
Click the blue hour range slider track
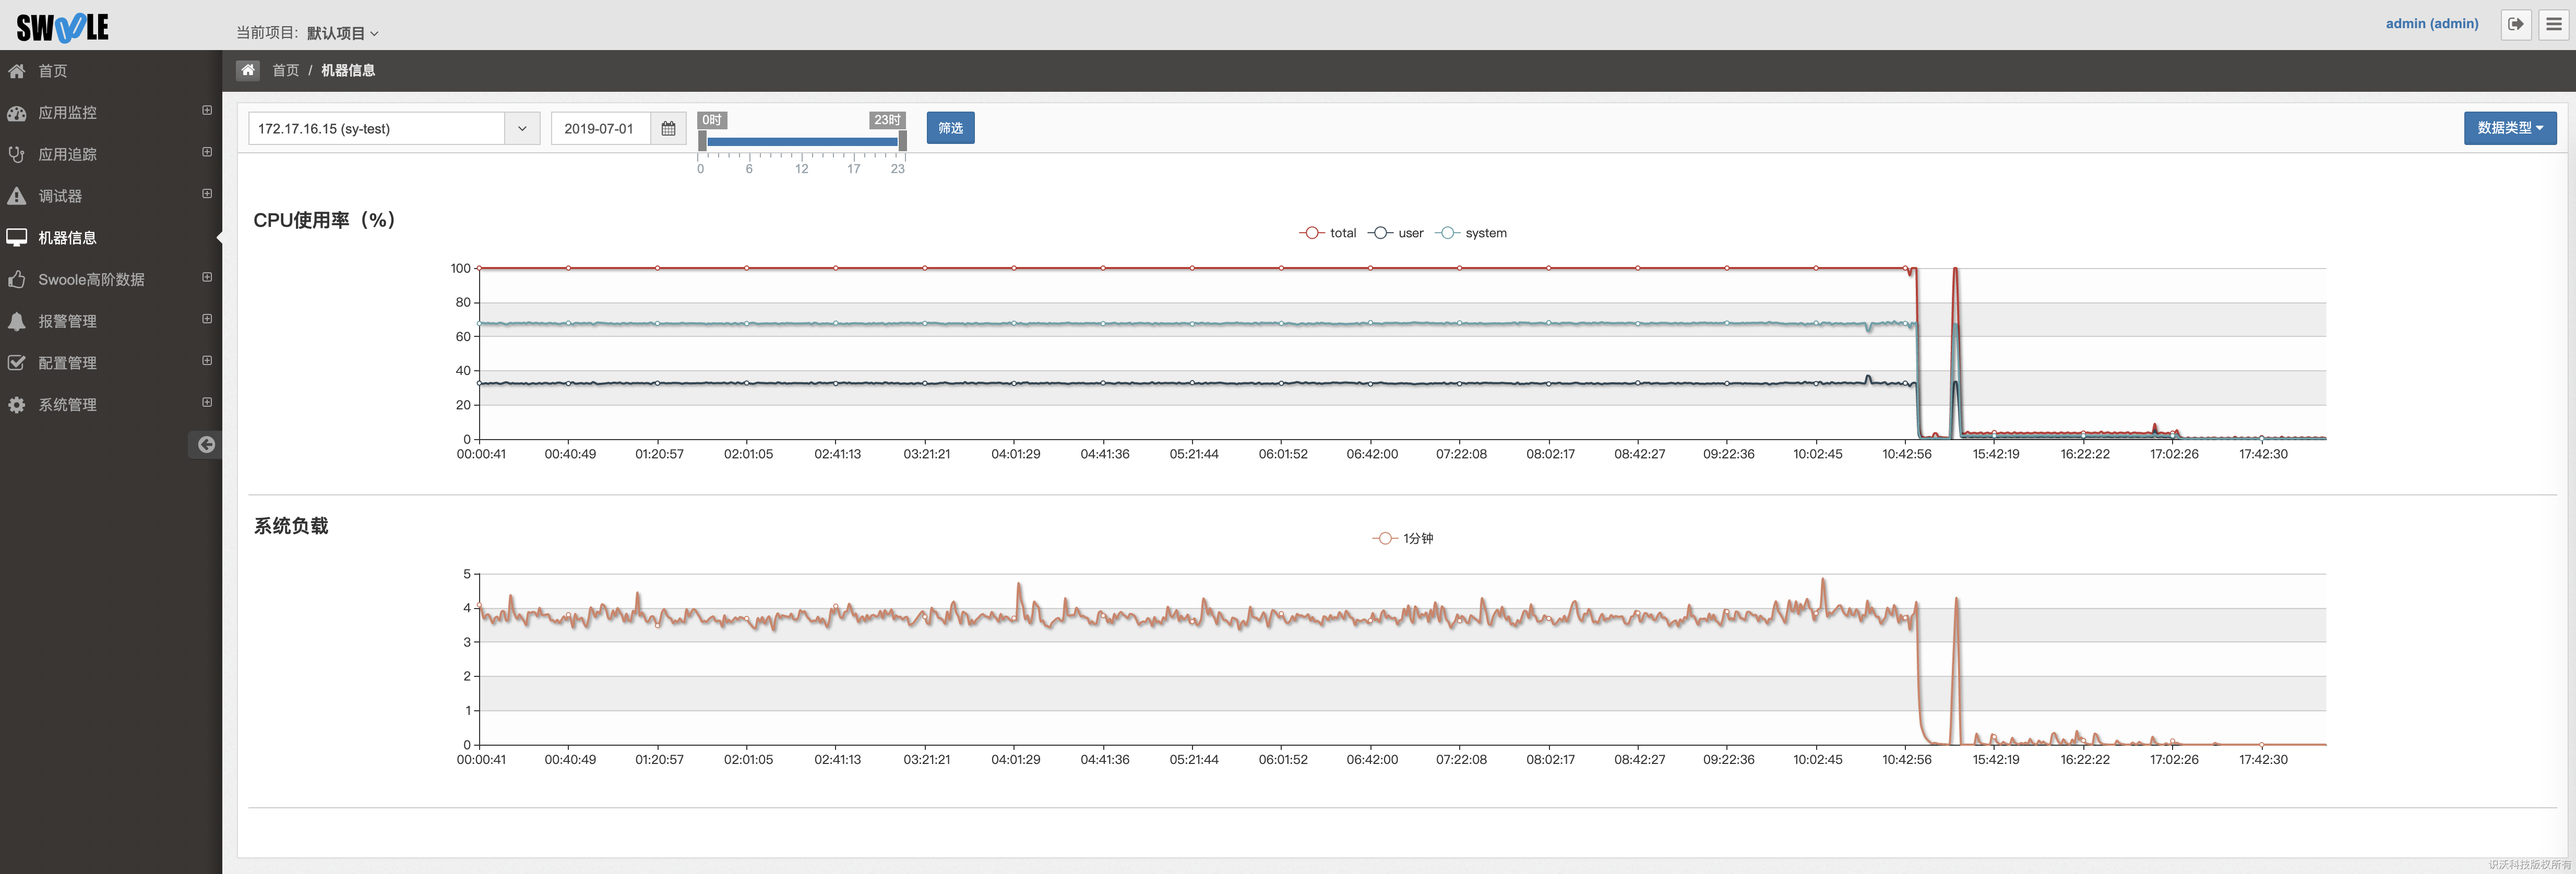[802, 142]
